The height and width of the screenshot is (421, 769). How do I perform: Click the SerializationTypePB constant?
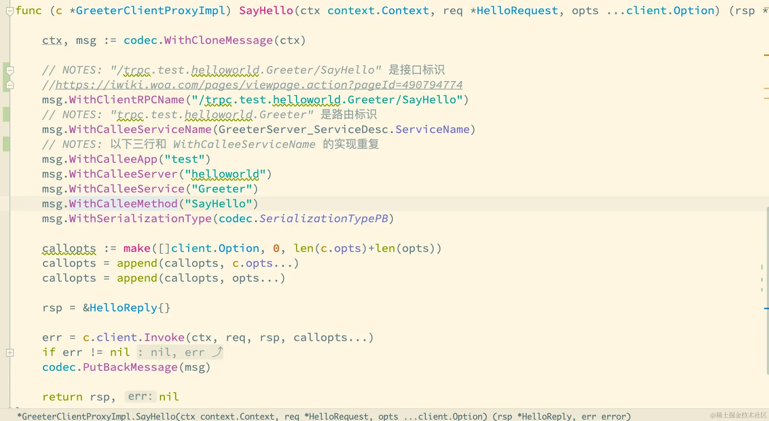tap(324, 219)
